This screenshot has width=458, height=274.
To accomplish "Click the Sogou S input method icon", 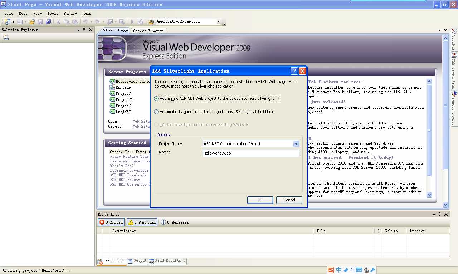I will (331, 270).
